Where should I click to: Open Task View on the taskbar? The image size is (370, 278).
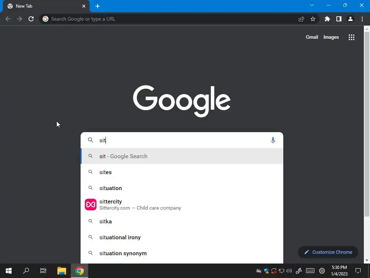[x=43, y=271]
